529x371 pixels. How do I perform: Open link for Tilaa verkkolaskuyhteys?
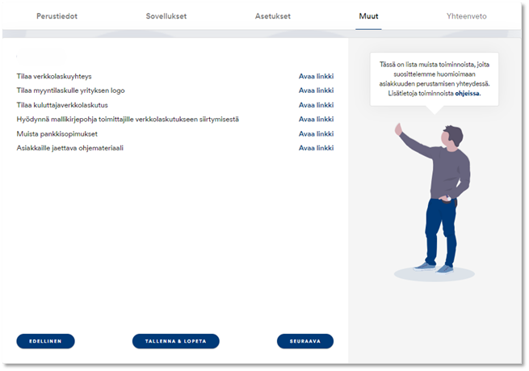[316, 76]
